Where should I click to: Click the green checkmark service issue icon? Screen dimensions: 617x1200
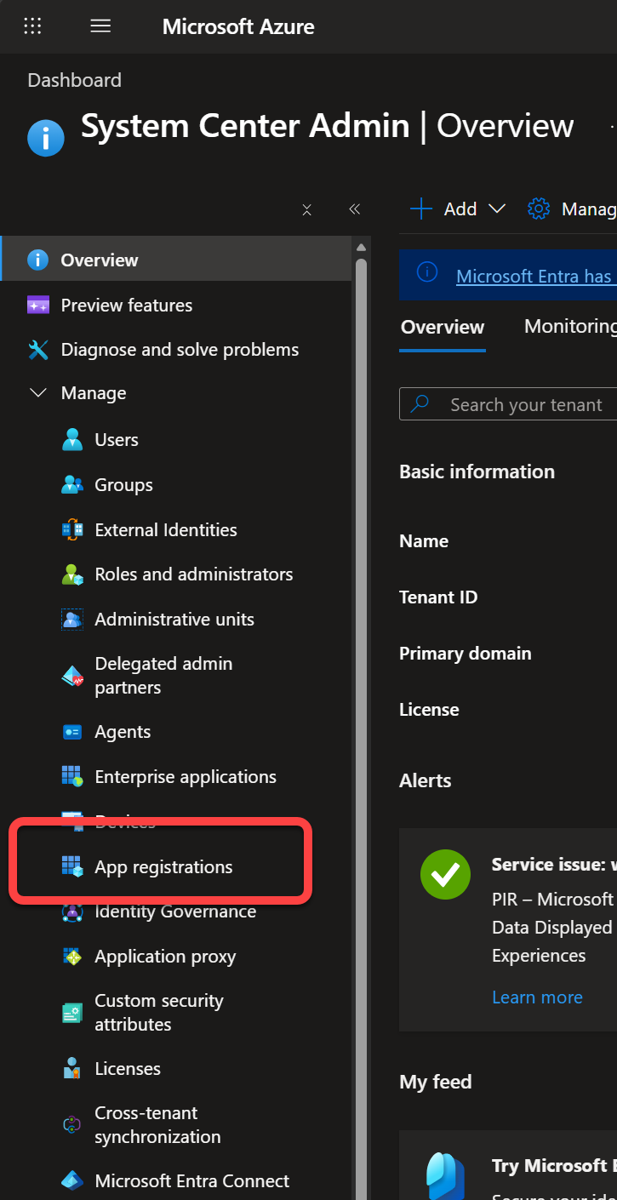coord(446,875)
